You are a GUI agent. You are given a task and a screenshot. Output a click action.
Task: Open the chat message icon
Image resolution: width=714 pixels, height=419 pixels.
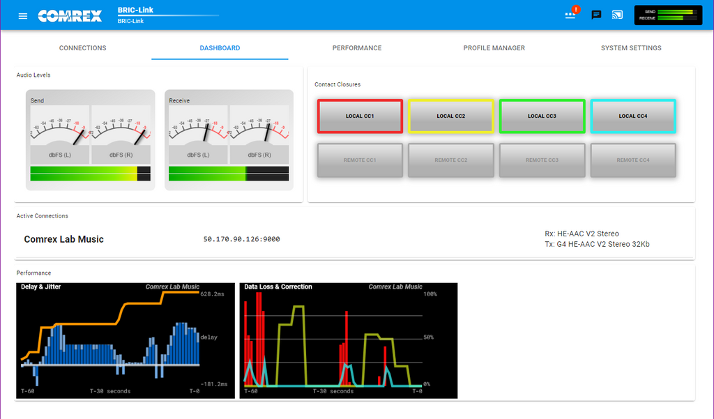click(596, 15)
